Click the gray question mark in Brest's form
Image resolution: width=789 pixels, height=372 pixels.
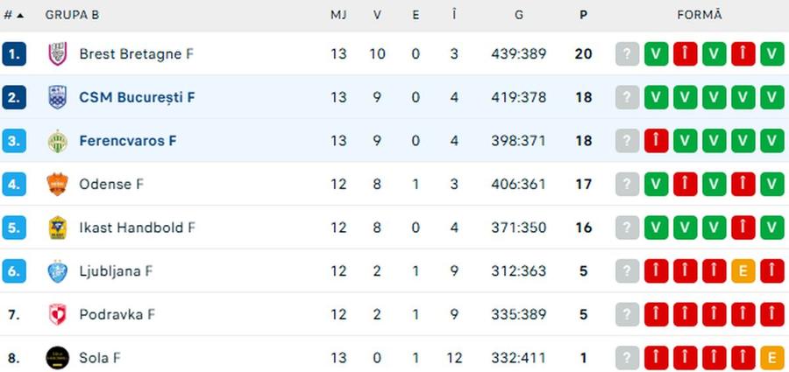(x=627, y=53)
